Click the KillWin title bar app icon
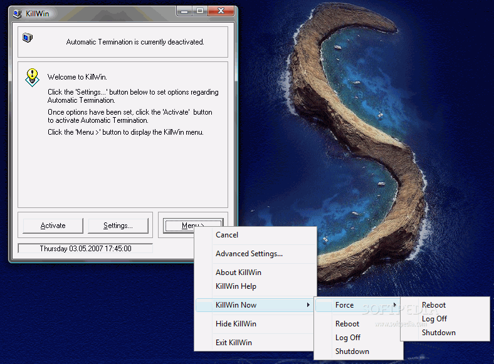 pyautogui.click(x=18, y=14)
